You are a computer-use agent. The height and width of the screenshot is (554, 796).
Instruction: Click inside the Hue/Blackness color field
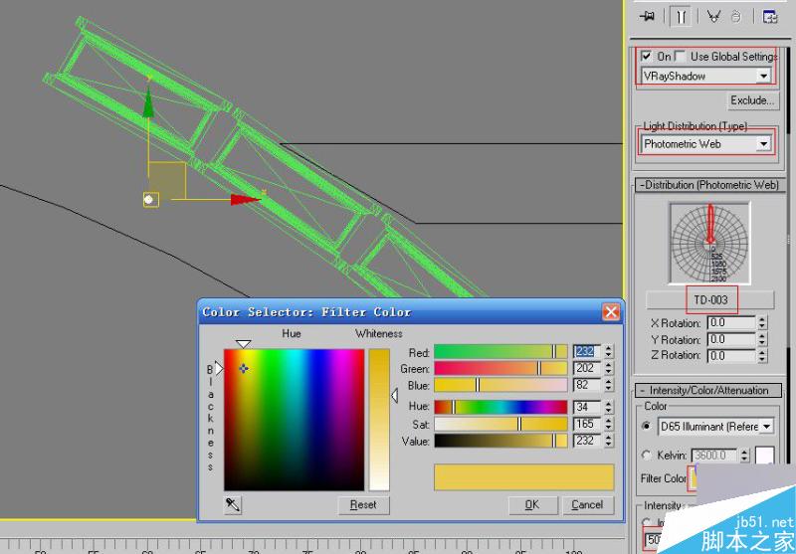294,420
